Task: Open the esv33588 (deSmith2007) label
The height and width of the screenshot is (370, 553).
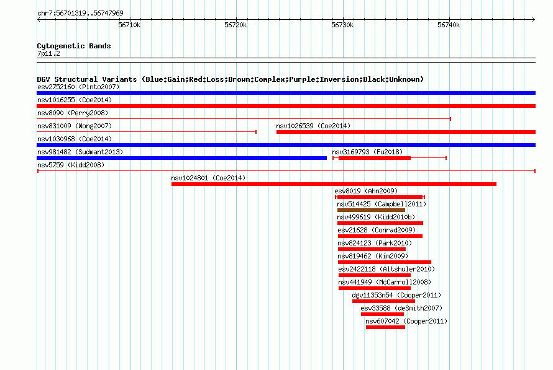Action: click(401, 308)
